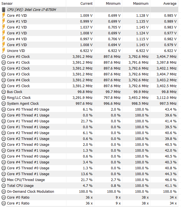Click the icon beside Total CPU Usage
This screenshot has height=207, width=181.
pyautogui.click(x=4, y=185)
